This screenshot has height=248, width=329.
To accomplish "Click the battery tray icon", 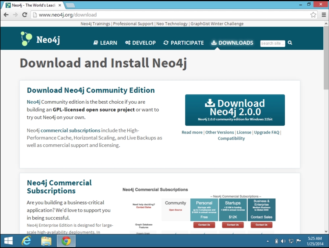I will tap(277, 241).
